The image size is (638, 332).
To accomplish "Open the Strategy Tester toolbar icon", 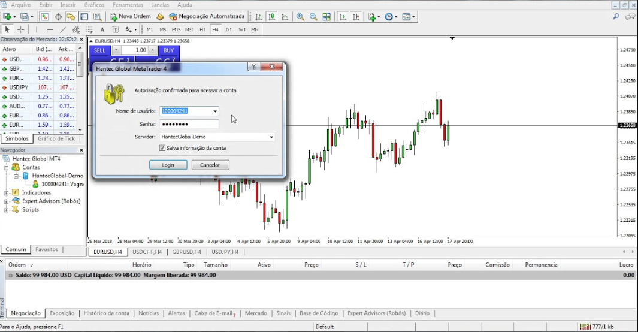I will 97,17.
